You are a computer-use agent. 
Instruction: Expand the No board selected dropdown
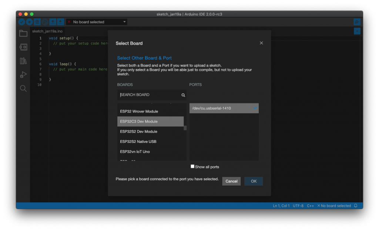97,22
